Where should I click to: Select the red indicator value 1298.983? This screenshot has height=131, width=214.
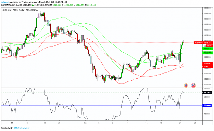(x=207, y=64)
